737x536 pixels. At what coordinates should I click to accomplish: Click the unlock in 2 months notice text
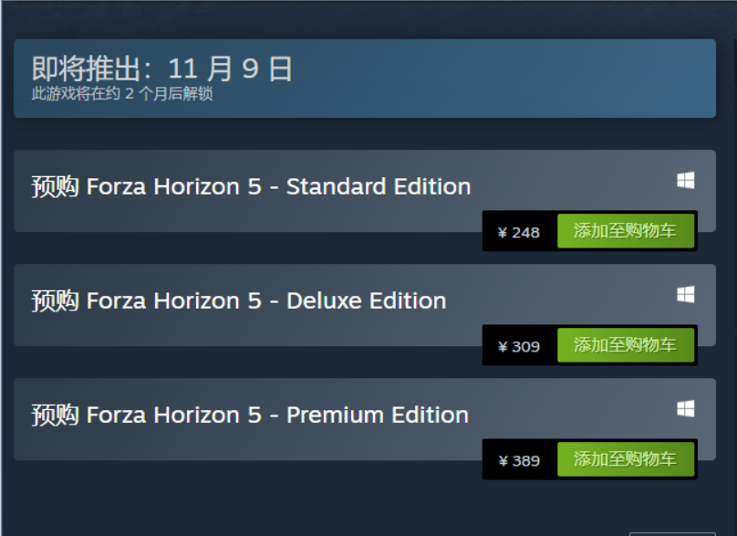(x=122, y=94)
